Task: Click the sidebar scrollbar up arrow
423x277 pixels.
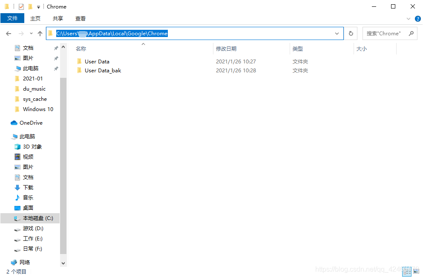Action: (63, 47)
